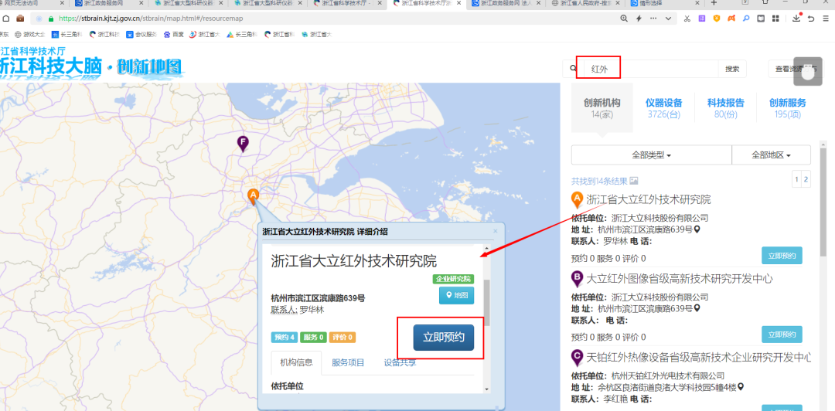Screen dimensions: 835x411
Task: Open the 游戏大全 bookmark
Action: (30, 35)
